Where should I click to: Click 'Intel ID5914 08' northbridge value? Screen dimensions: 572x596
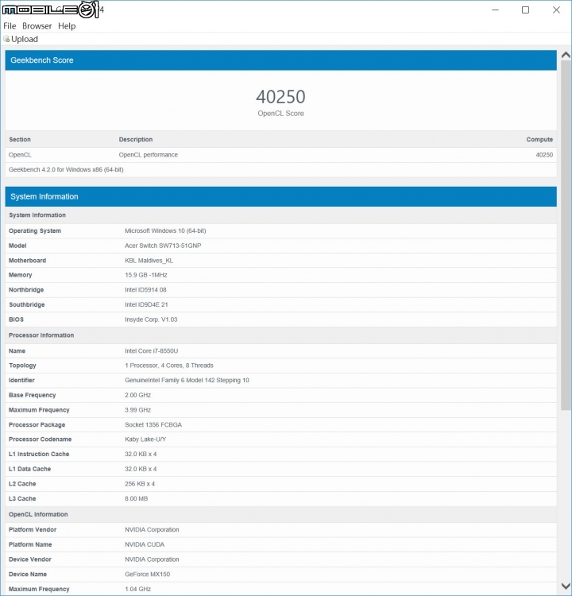click(x=145, y=289)
